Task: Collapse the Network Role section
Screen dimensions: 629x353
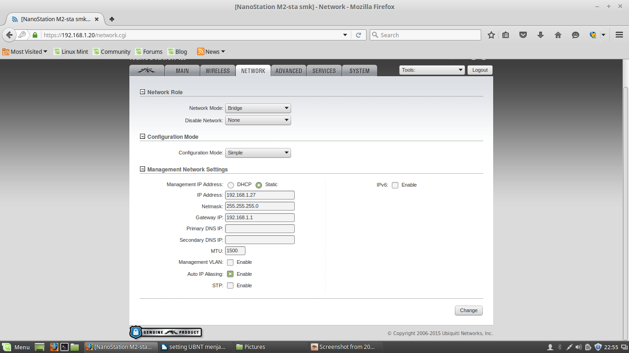Action: point(143,92)
